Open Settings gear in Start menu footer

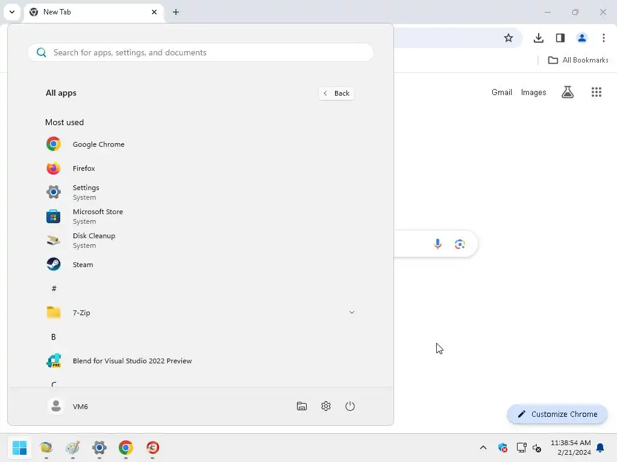326,406
